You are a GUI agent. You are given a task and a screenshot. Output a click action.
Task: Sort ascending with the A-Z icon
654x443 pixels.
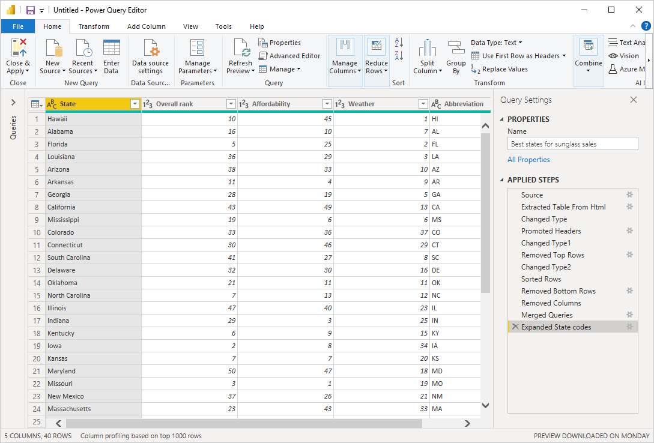[399, 42]
